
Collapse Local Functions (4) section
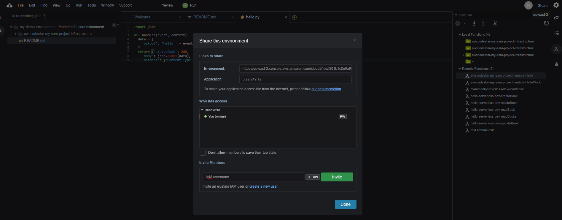460,35
